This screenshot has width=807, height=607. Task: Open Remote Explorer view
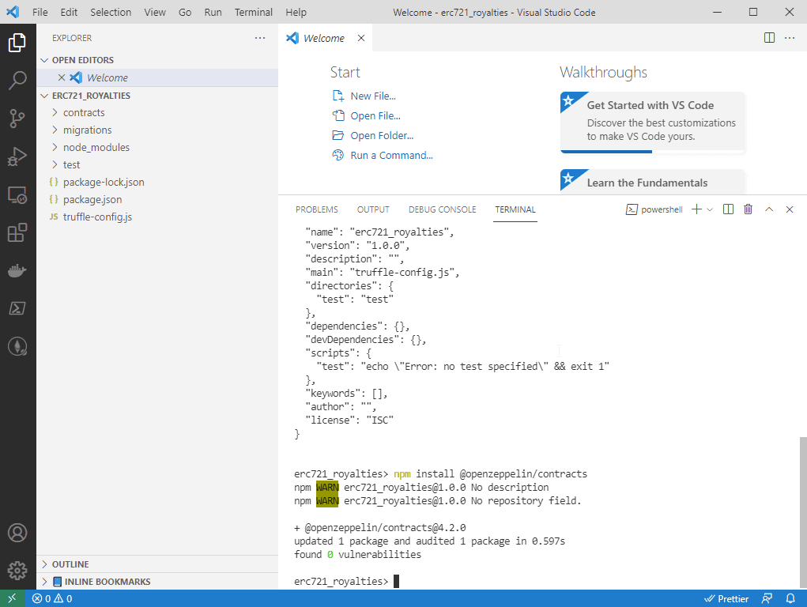pos(17,194)
